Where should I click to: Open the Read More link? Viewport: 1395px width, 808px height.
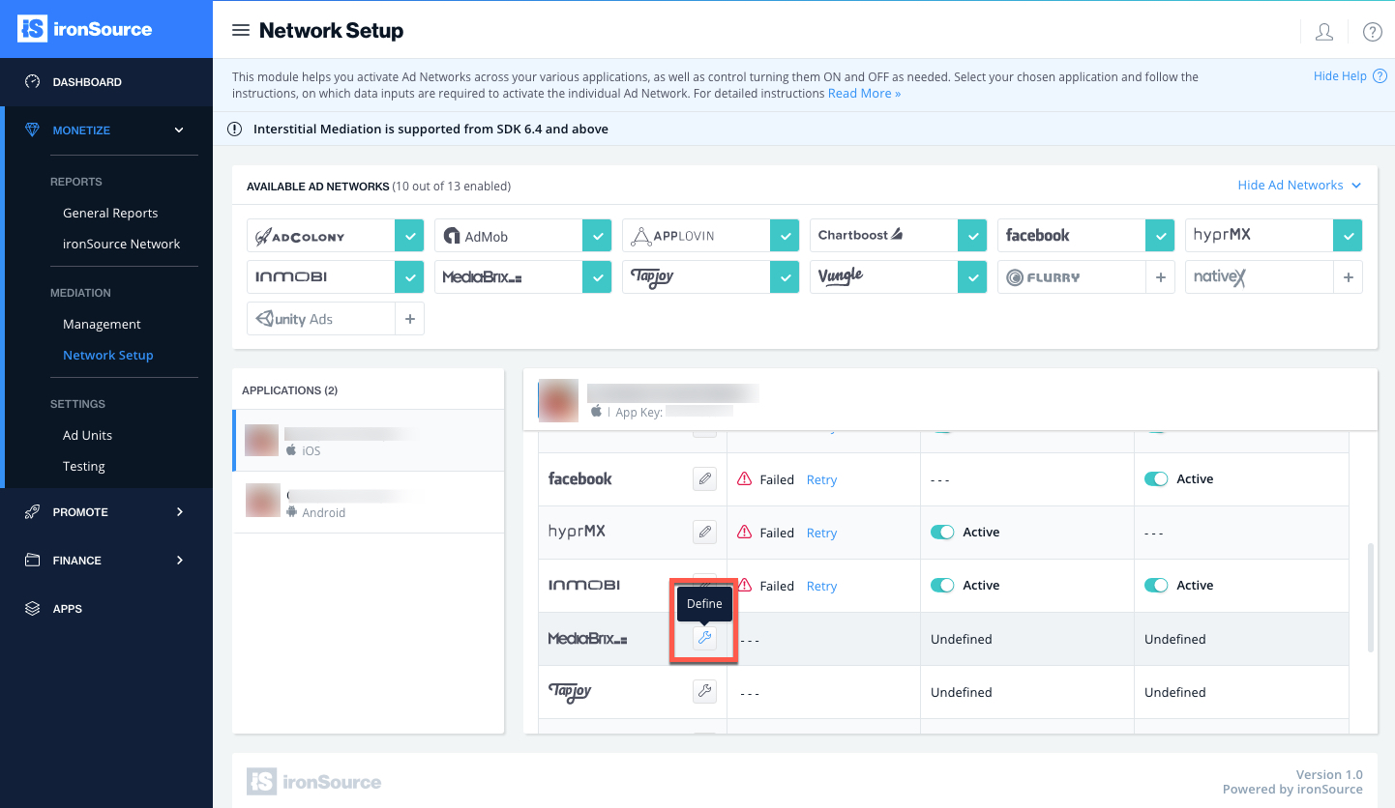864,94
